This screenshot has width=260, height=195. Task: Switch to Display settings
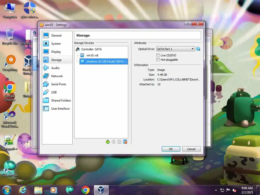click(x=57, y=52)
